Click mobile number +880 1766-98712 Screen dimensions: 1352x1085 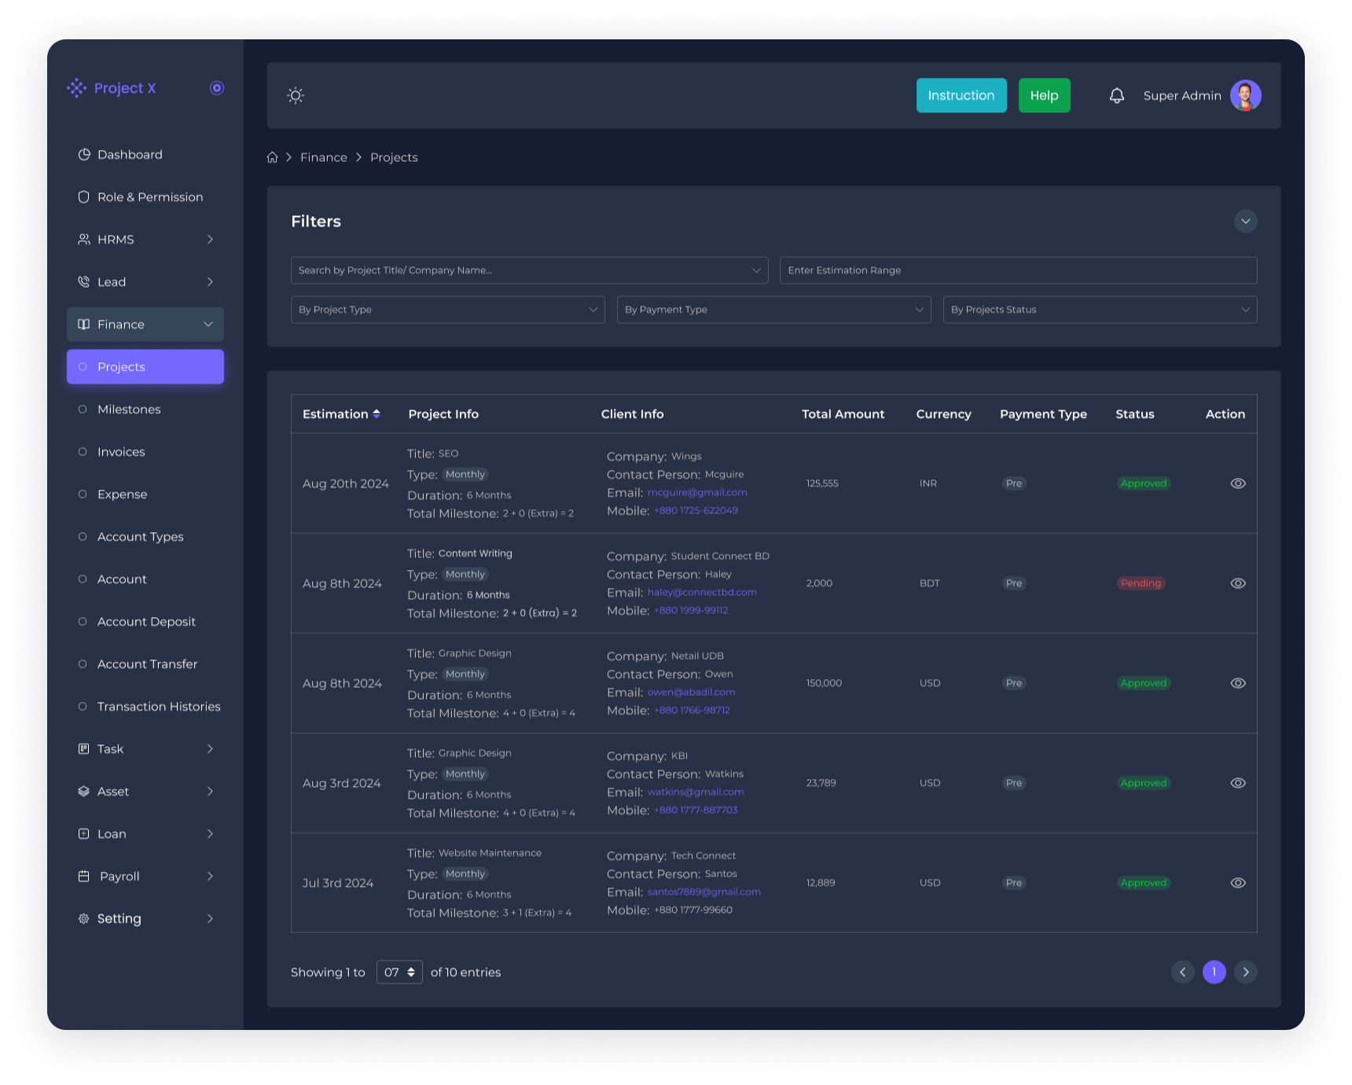pyautogui.click(x=692, y=711)
